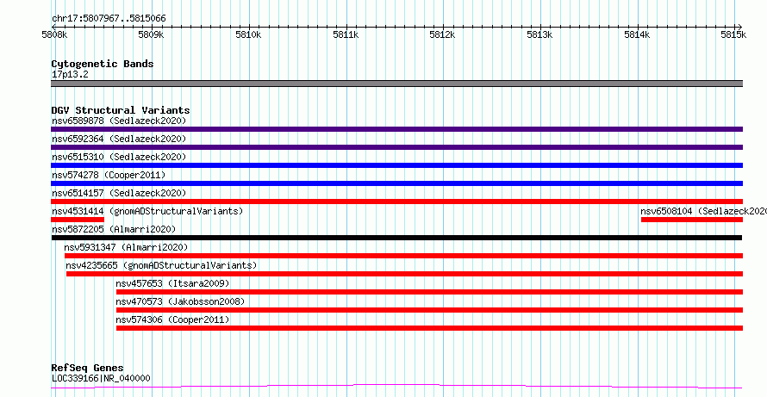The width and height of the screenshot is (767, 397).
Task: Click the nsv574278 (Cooper2011) label
Action: (109, 175)
